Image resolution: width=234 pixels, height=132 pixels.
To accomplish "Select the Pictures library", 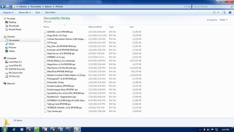I will (12, 47).
